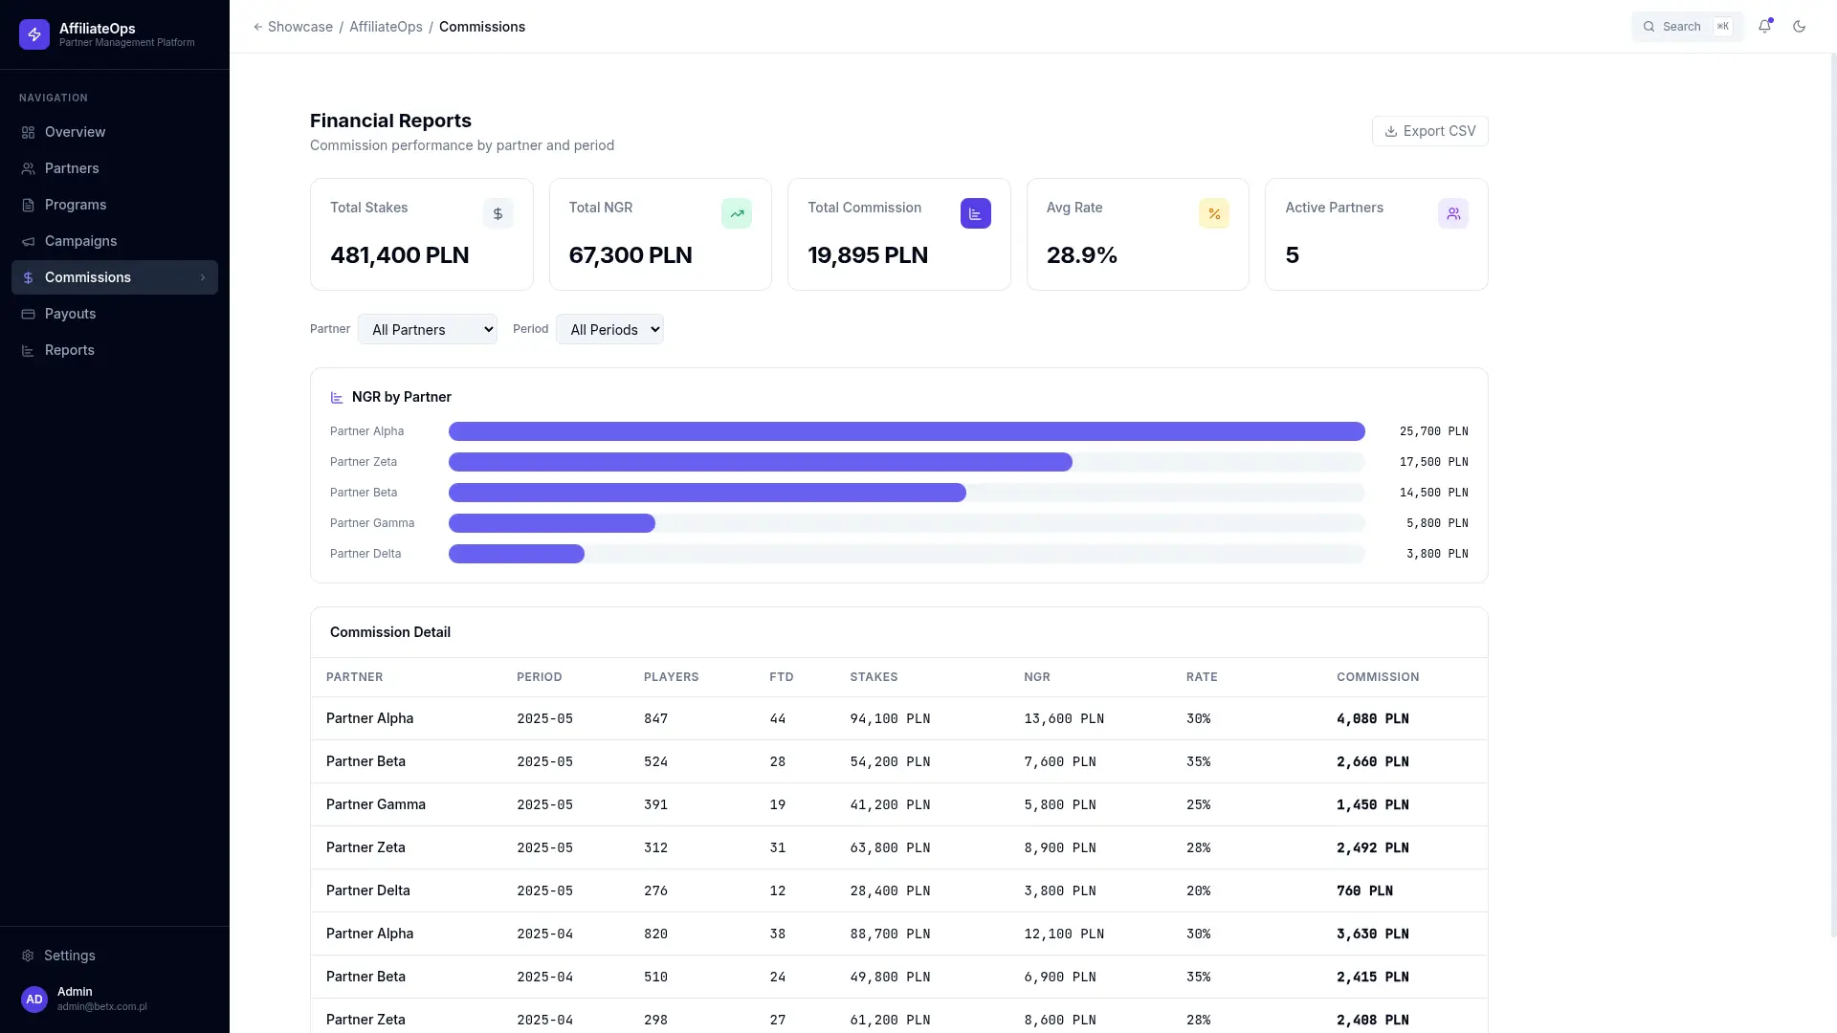
Task: Click the Partners people icon in sidebar
Action: click(x=28, y=168)
